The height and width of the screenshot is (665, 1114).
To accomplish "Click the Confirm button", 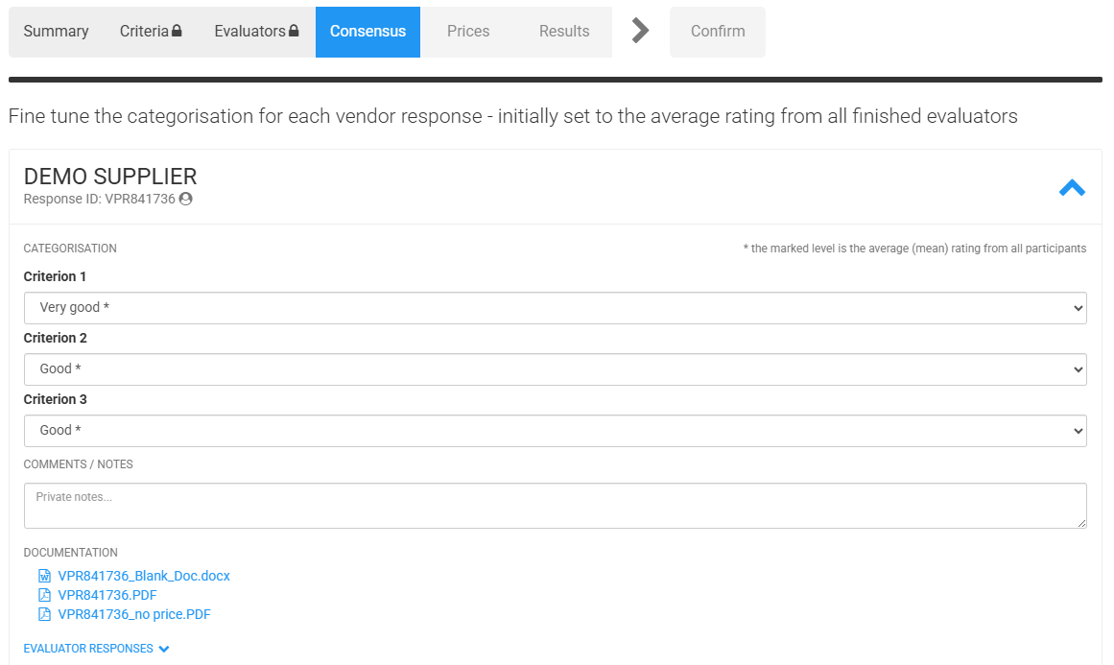I will pos(718,32).
